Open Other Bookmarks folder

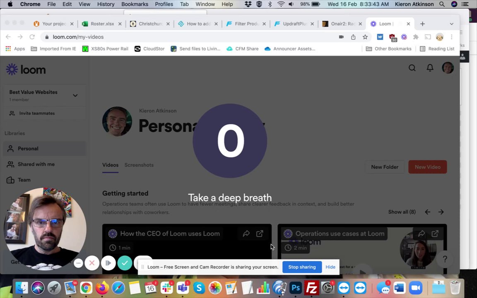pyautogui.click(x=388, y=49)
